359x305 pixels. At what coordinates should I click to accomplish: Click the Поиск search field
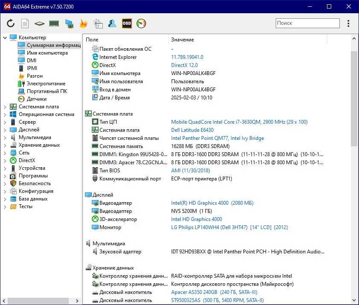[x=307, y=23]
